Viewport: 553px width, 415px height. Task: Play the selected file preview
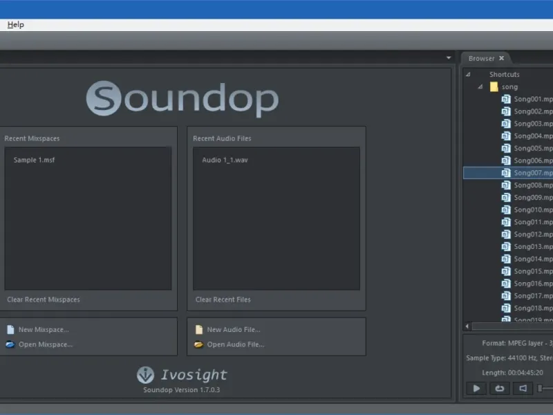[476, 389]
